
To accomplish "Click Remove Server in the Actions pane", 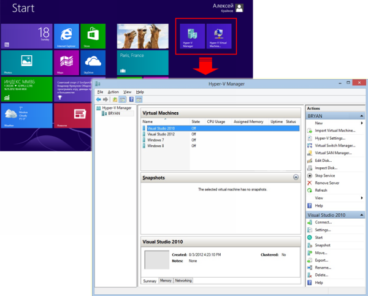I will point(326,183).
